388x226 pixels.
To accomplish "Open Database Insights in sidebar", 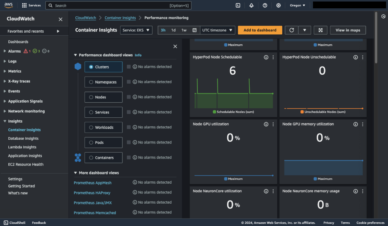I will [23, 139].
